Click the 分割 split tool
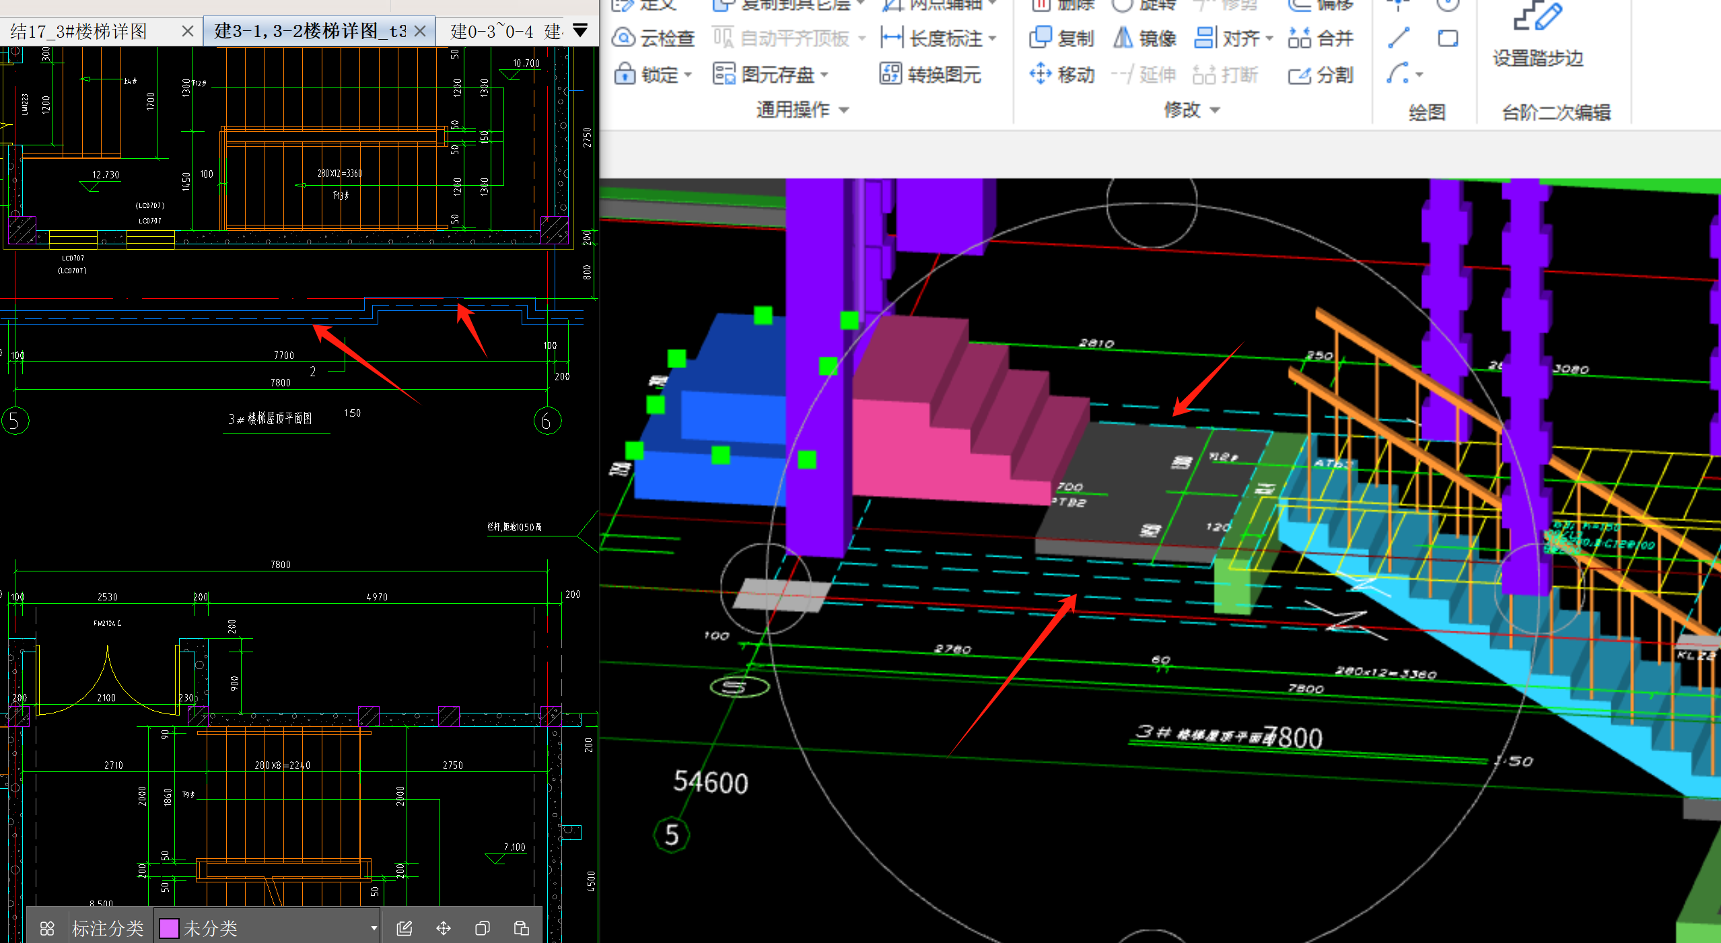Viewport: 1721px width, 943px height. 1321,75
